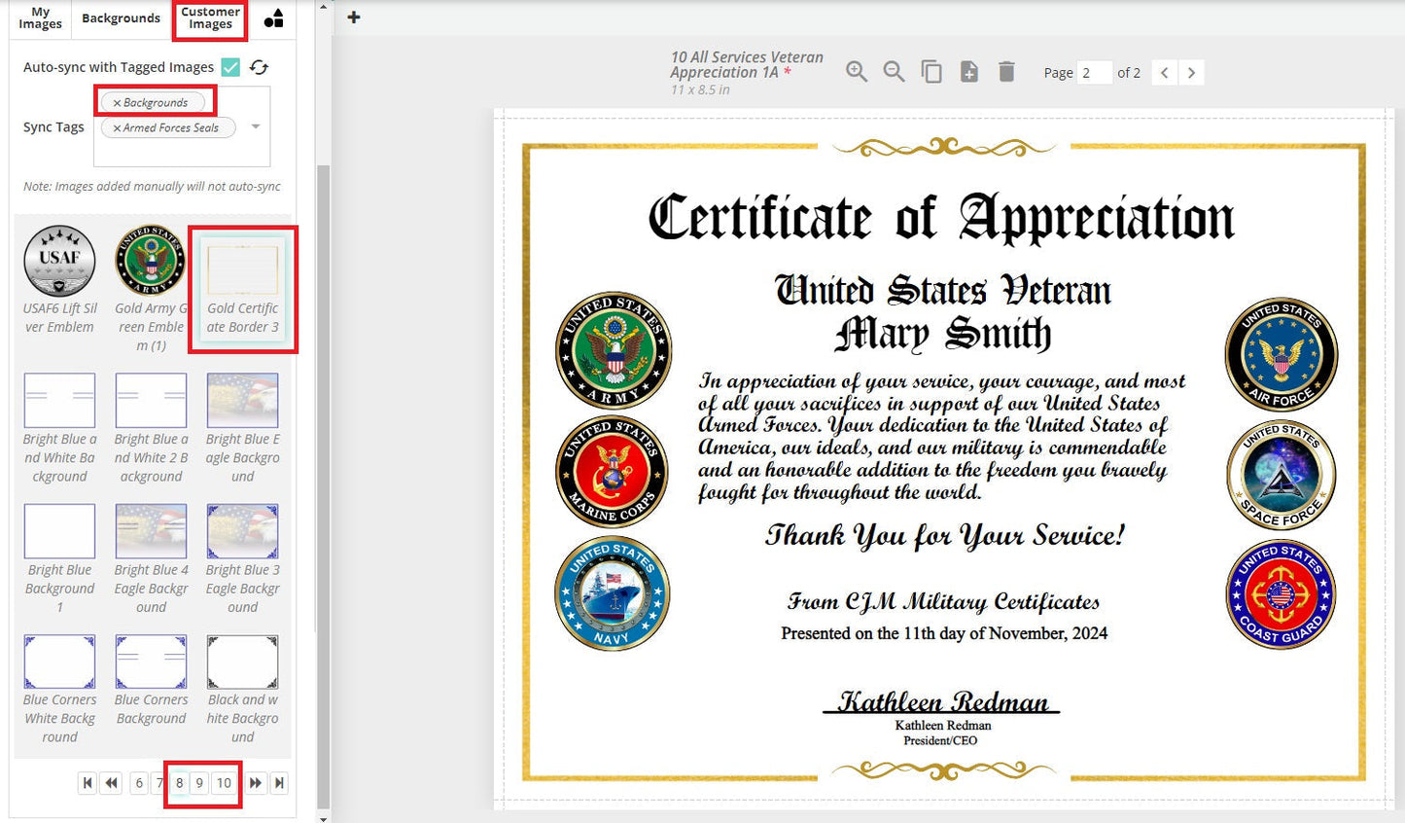The width and height of the screenshot is (1405, 823).
Task: Go to image page 7
Action: [159, 783]
